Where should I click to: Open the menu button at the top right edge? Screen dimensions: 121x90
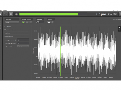pos(120,14)
